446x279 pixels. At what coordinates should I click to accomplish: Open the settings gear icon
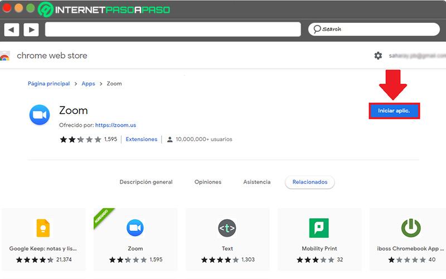tap(378, 55)
